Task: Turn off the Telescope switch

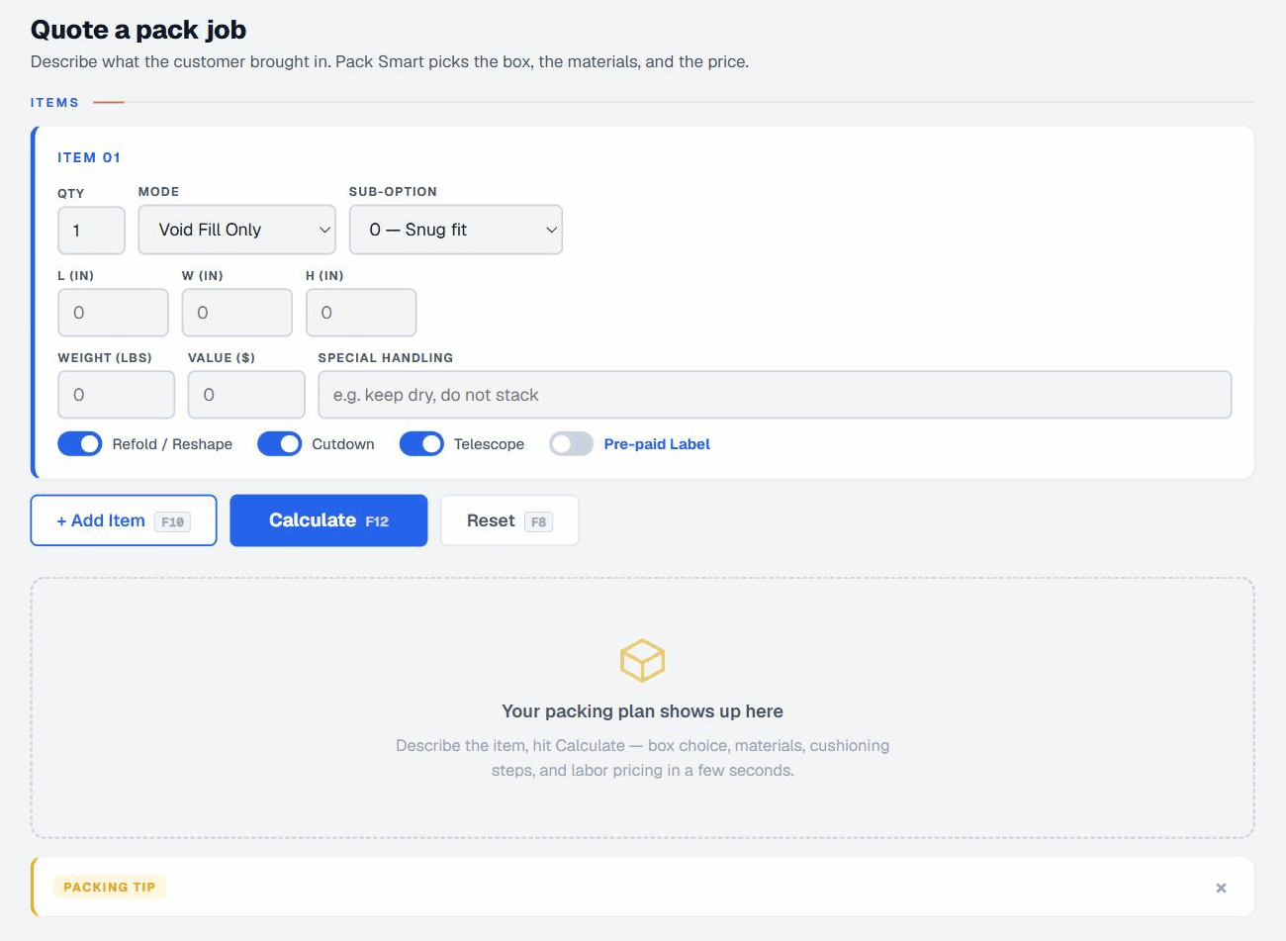Action: click(x=421, y=444)
